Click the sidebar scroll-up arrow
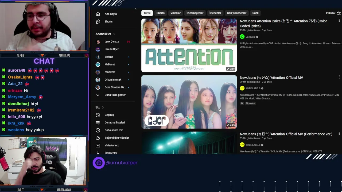342x192 pixels. [x=135, y=9]
